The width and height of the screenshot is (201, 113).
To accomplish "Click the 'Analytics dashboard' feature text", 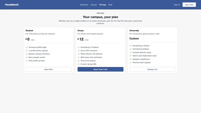I will pyautogui.click(x=141, y=59).
